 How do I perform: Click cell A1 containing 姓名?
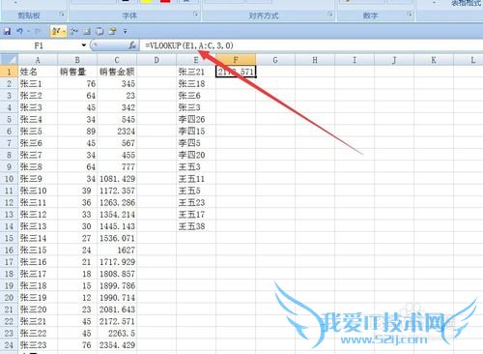point(38,72)
